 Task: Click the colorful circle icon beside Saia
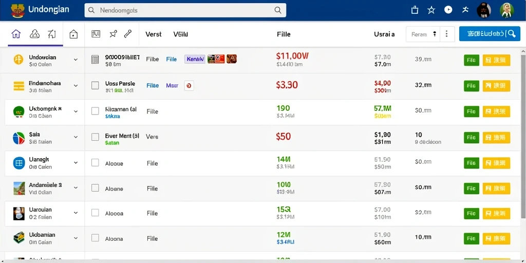[x=19, y=138]
